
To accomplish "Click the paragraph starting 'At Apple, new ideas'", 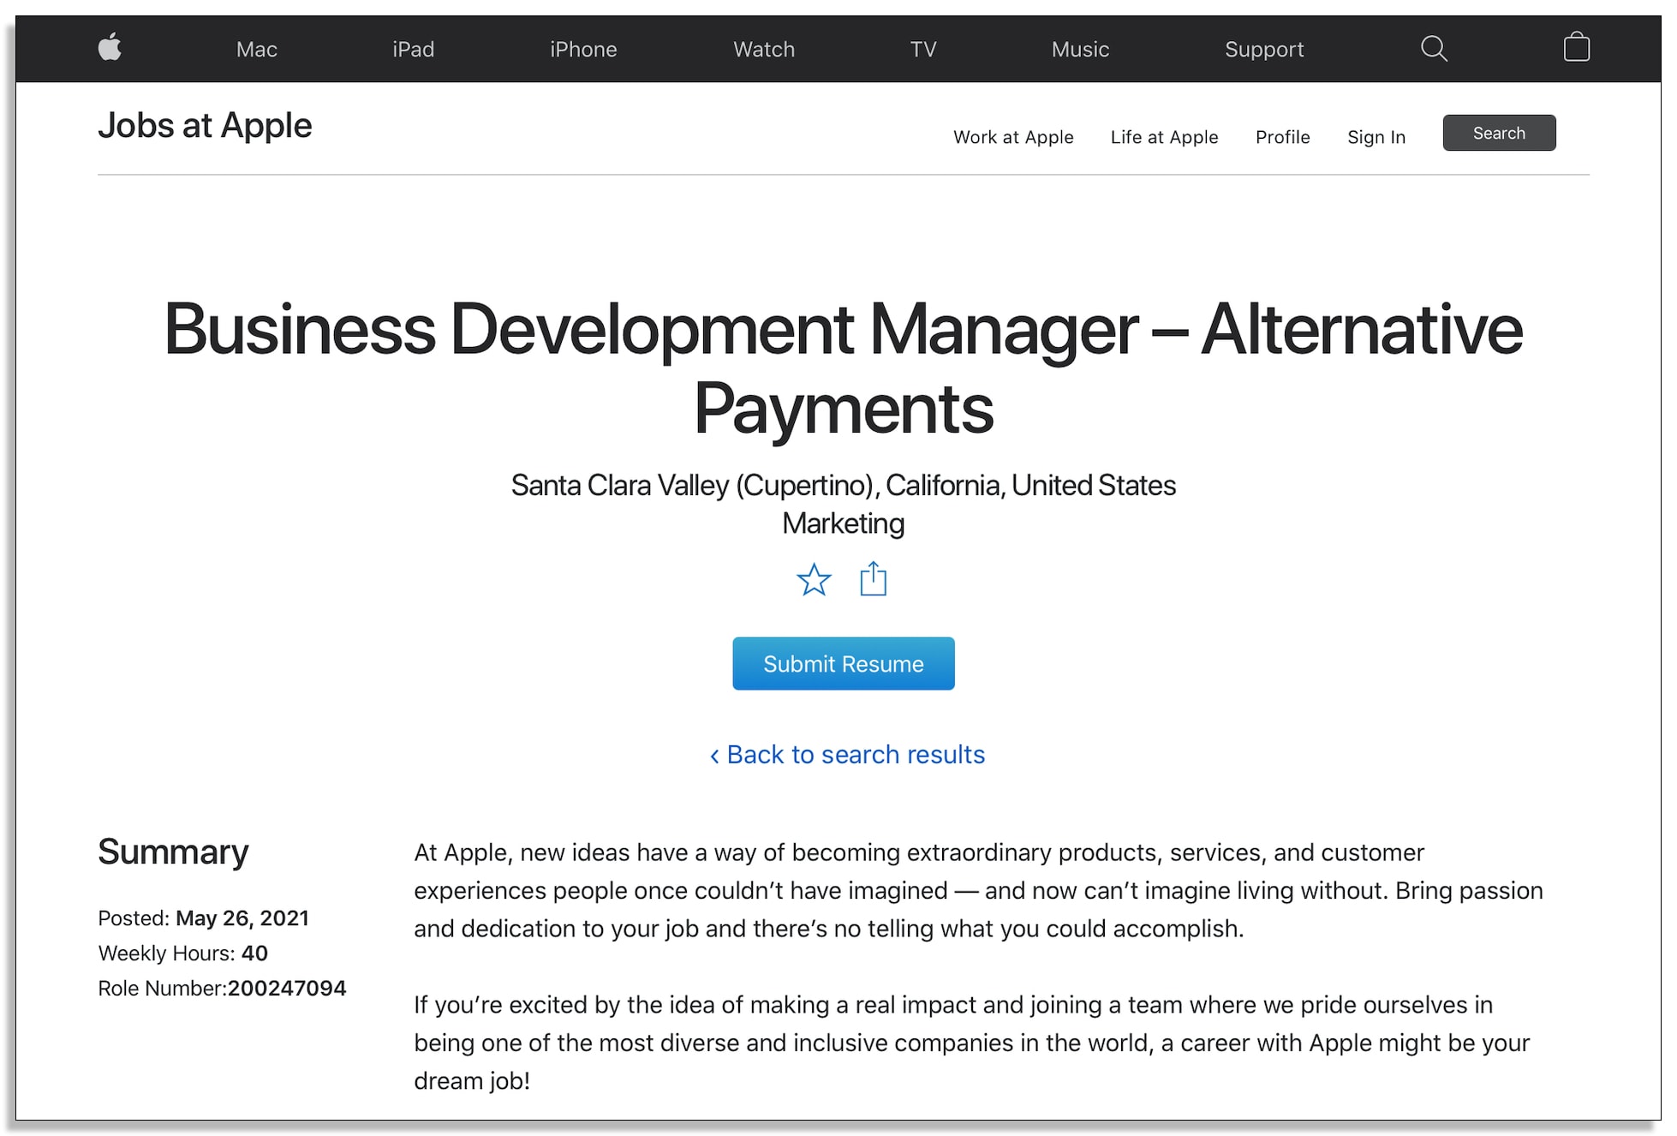I will [978, 891].
